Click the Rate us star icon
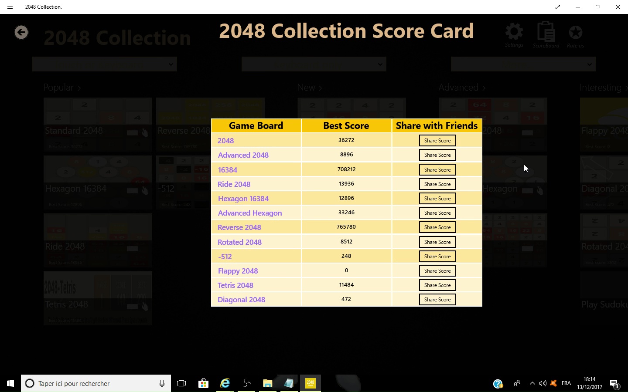This screenshot has width=628, height=392. [x=575, y=33]
